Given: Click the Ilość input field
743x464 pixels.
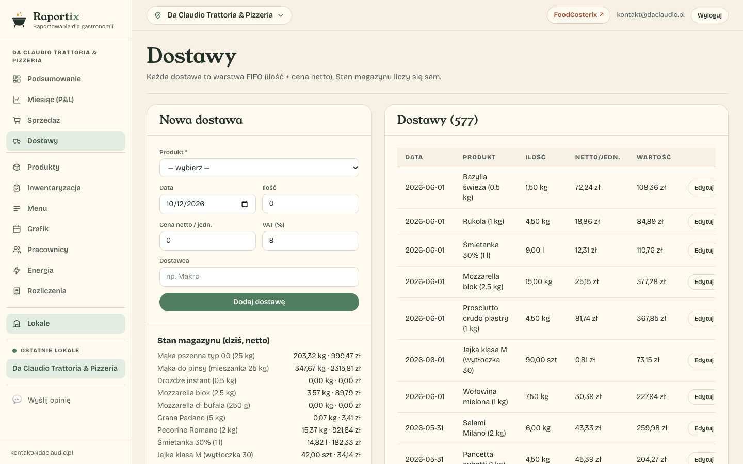Looking at the screenshot, I should tap(311, 204).
